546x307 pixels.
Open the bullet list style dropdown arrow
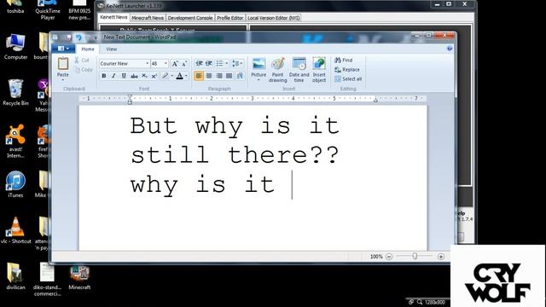click(x=227, y=63)
